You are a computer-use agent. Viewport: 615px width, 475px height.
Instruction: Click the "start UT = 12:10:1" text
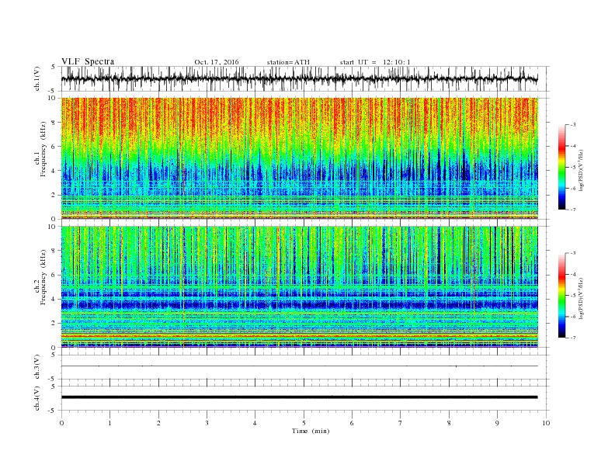pos(375,62)
